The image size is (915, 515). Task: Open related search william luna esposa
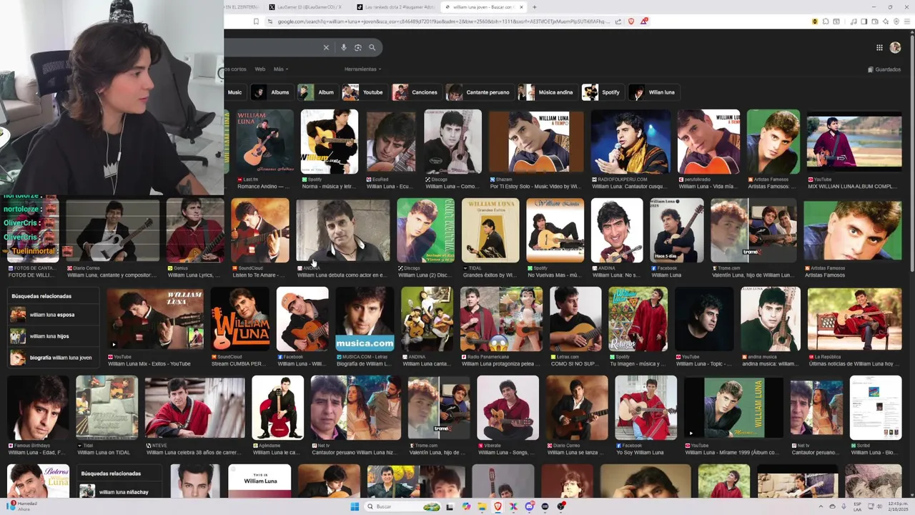coord(54,315)
